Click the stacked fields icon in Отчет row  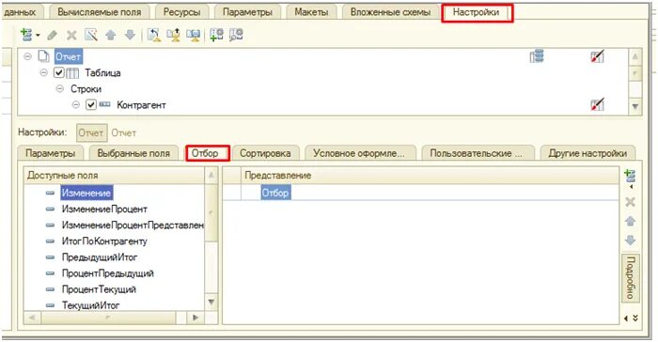click(537, 55)
